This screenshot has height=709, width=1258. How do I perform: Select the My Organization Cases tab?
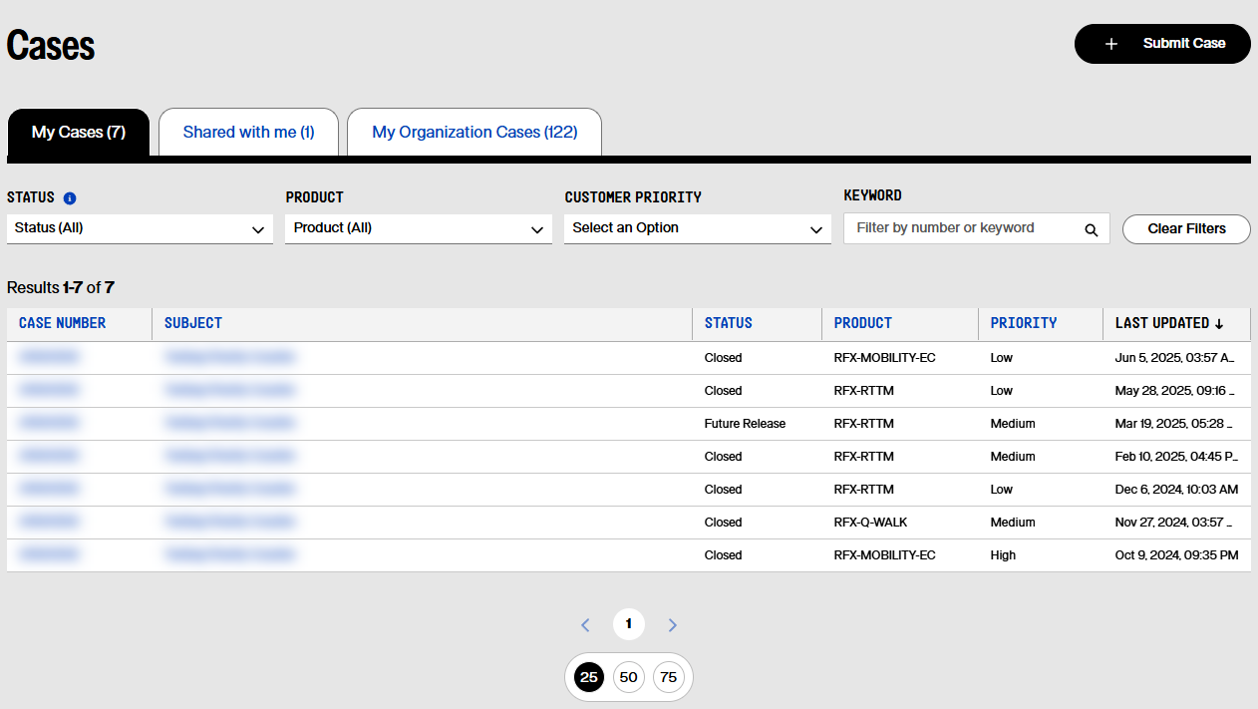[474, 132]
